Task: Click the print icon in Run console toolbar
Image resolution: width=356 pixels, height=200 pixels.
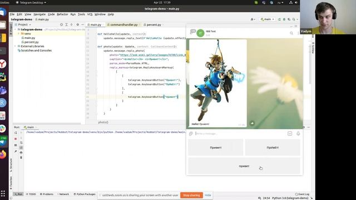Action: (21, 152)
